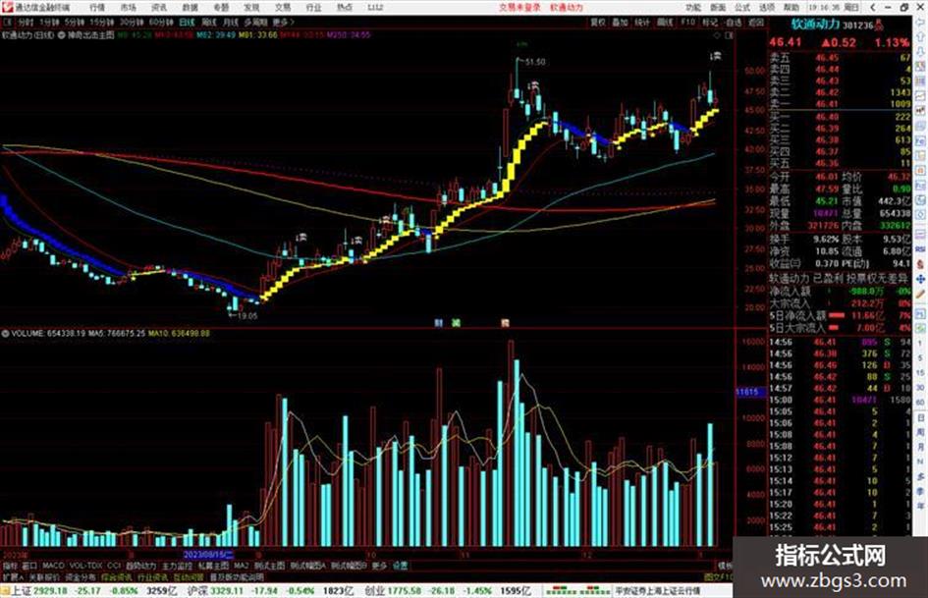
Task: Click the pencil draw icon in right sidebar
Action: [921, 294]
